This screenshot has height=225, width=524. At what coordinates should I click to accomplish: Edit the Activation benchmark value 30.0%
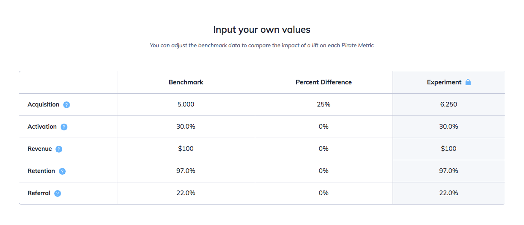coord(186,127)
